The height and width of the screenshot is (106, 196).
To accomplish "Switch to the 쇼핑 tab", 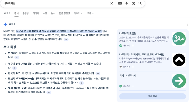I will 45,13.
